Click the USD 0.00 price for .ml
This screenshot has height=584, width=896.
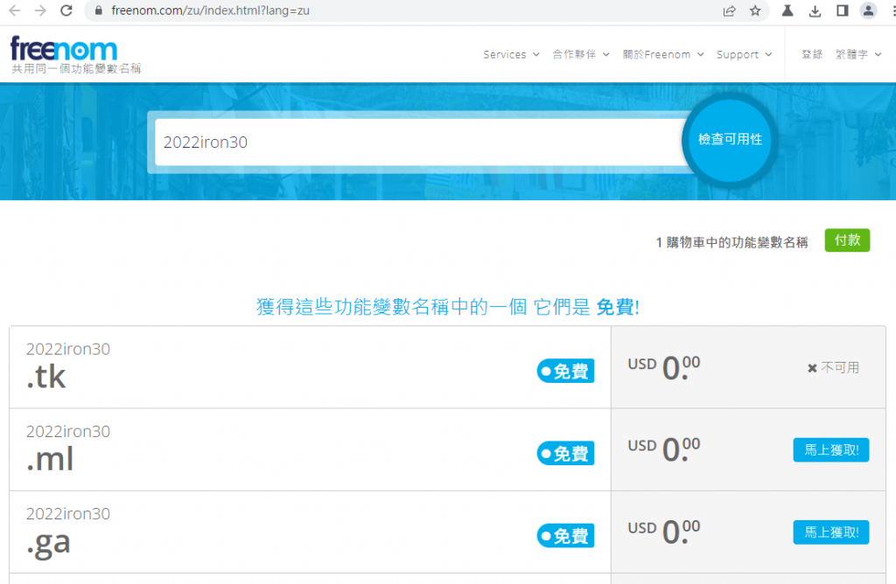tap(664, 449)
